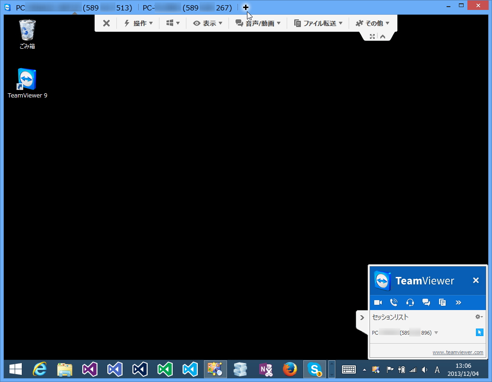Image resolution: width=492 pixels, height=382 pixels.
Task: Open the その他 extras menu
Action: coord(372,23)
